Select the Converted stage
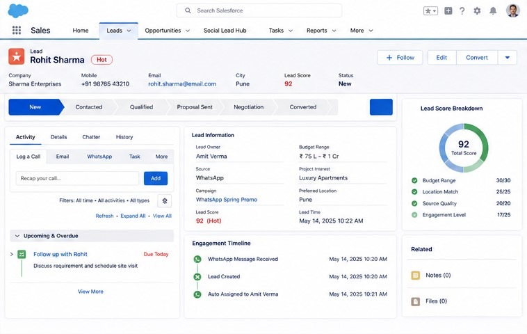Screen dimensions: 527x334 pos(303,107)
